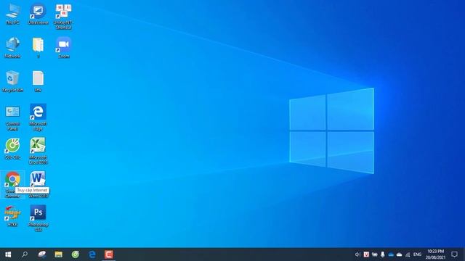
Task: Select the This PC desktop icon
Action: [12, 14]
